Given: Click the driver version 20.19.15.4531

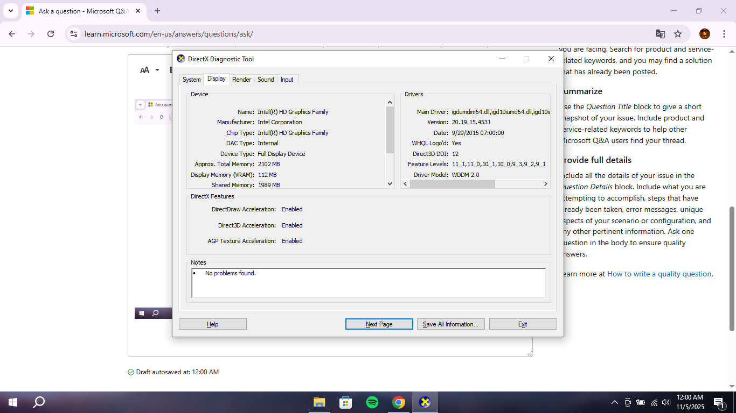Looking at the screenshot, I should [471, 122].
